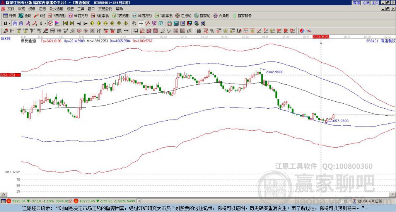Click the 10773.45 index quote in status bar

[87, 201]
